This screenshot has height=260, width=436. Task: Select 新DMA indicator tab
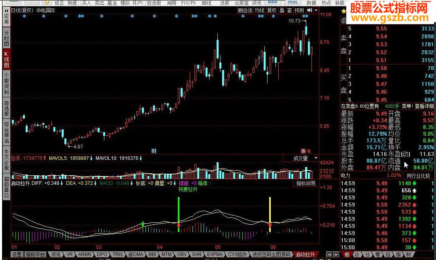tap(136, 254)
